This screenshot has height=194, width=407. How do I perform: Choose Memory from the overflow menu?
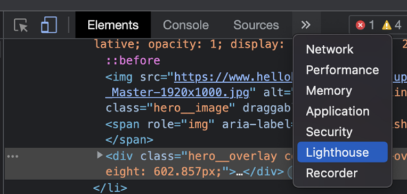tap(343, 91)
